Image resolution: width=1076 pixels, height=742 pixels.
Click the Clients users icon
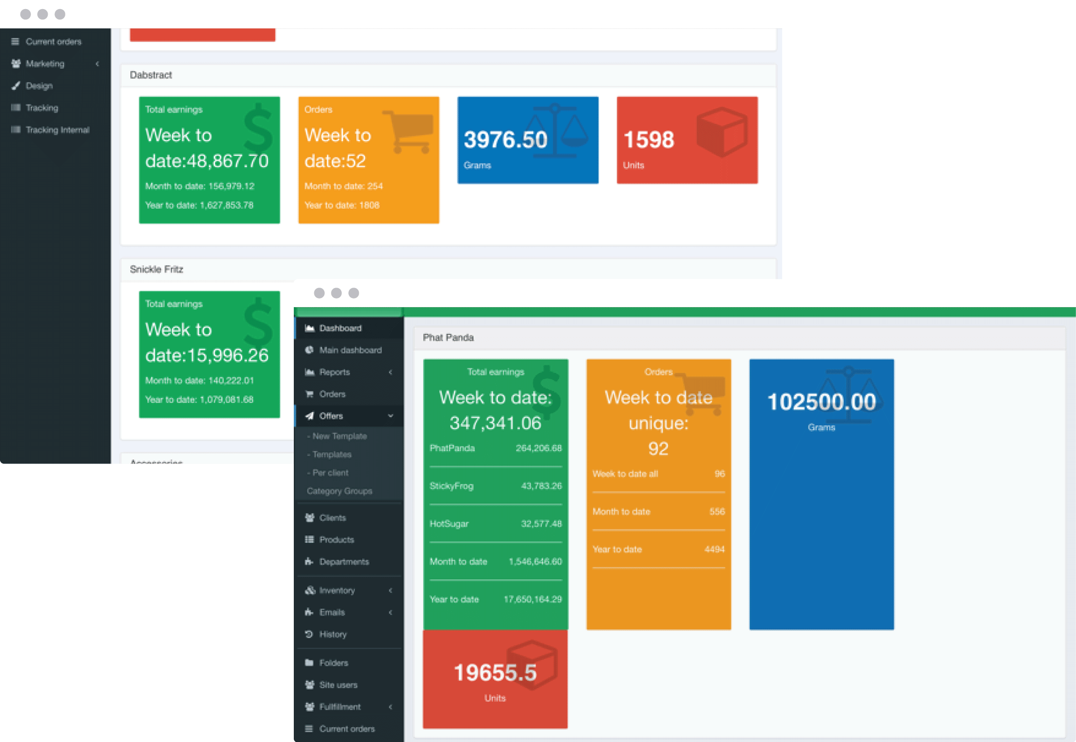pos(310,518)
